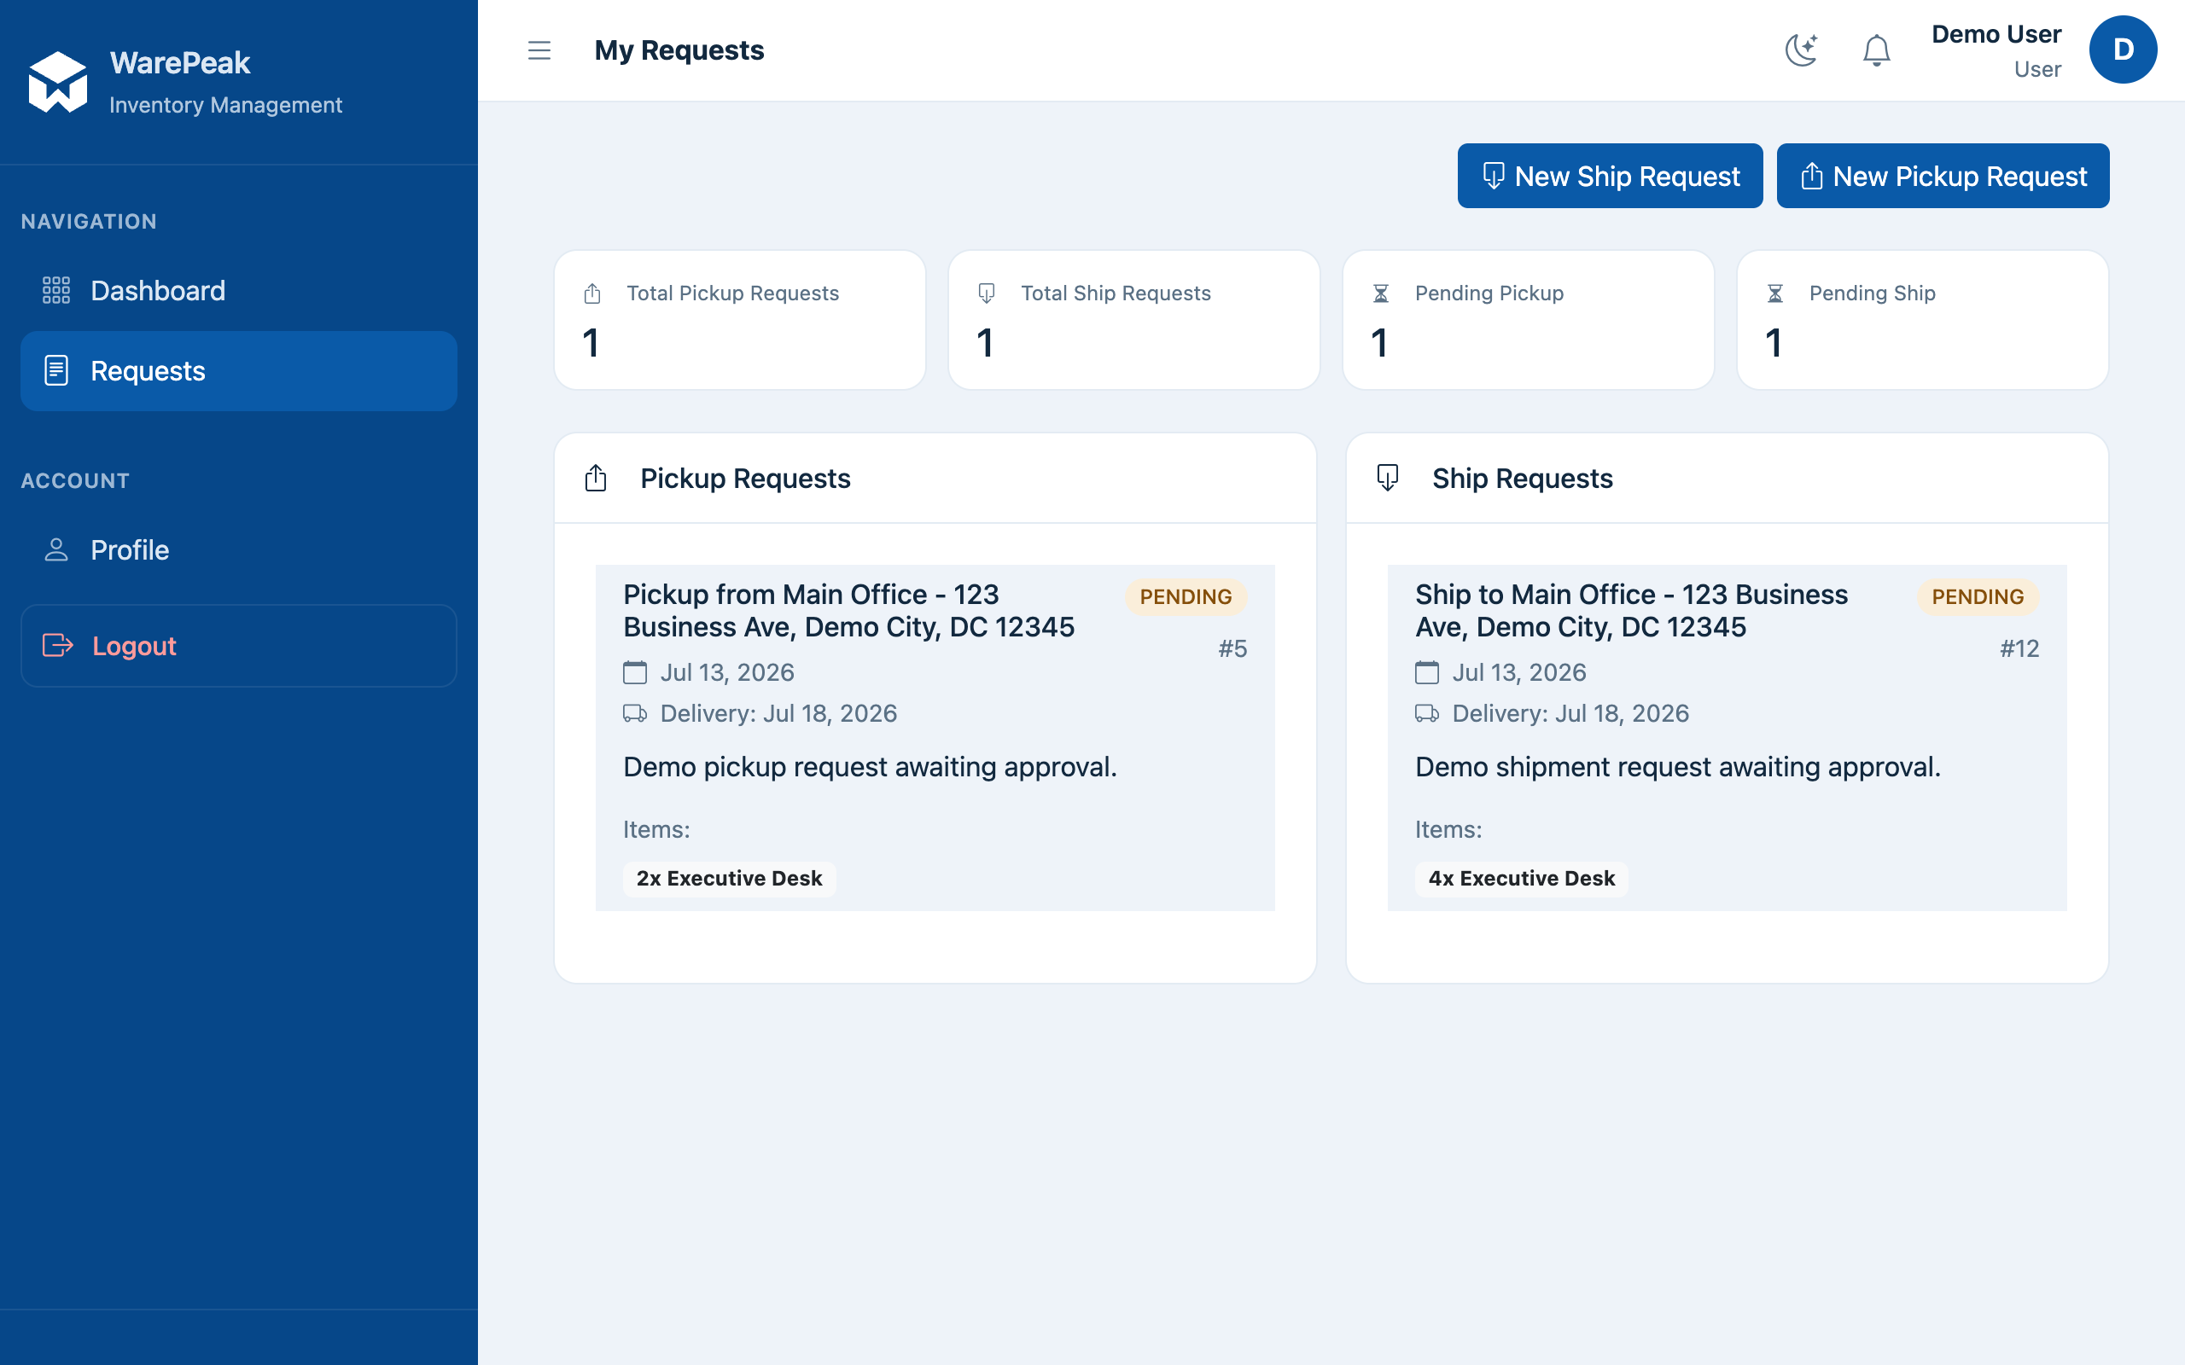Viewport: 2185px width, 1365px height.
Task: Select Requests in the sidebar
Action: pyautogui.click(x=238, y=371)
